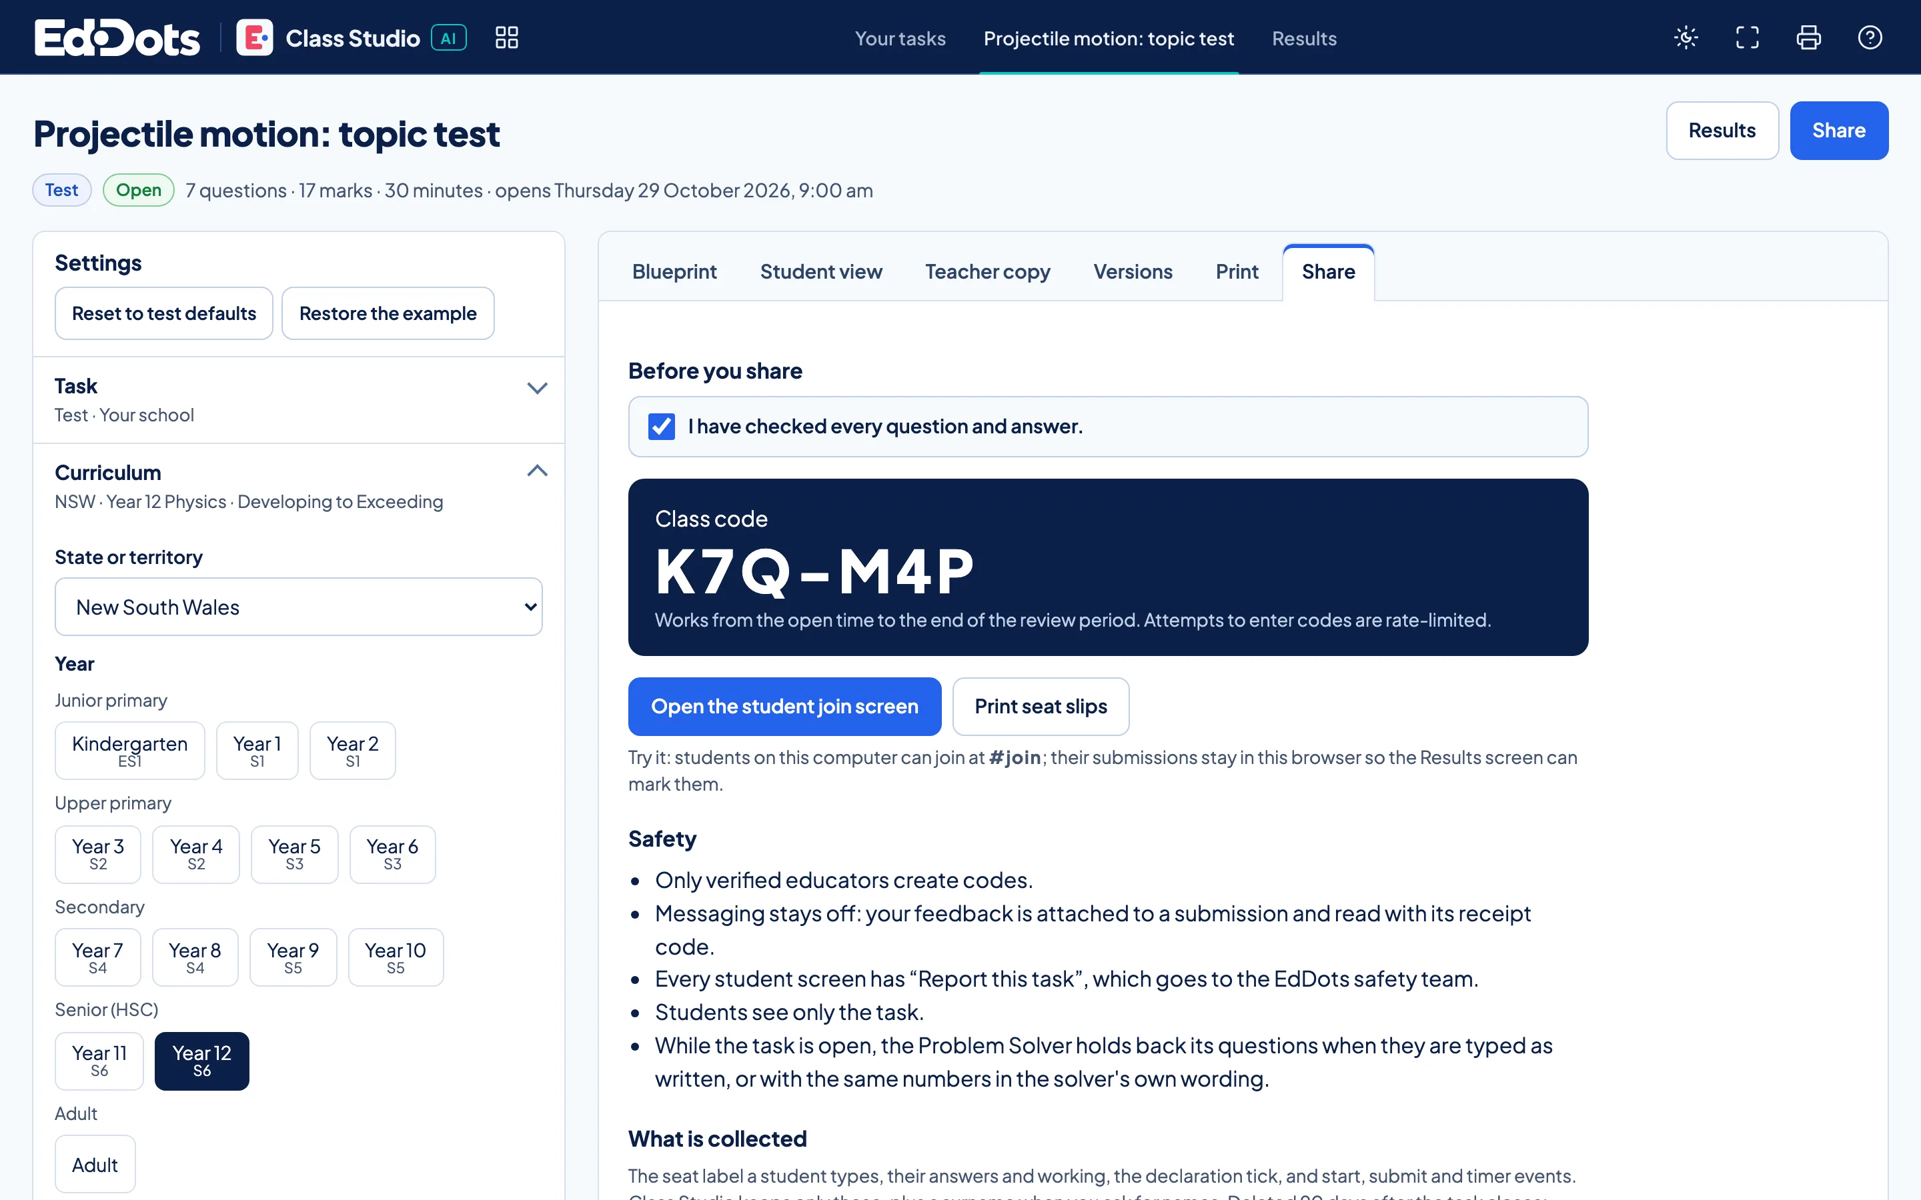
Task: Collapse the Curriculum section
Action: (x=298, y=486)
